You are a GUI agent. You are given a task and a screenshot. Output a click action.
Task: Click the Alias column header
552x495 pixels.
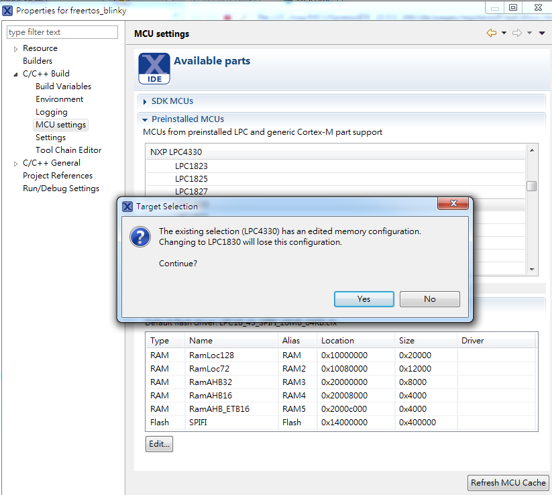pyautogui.click(x=297, y=341)
